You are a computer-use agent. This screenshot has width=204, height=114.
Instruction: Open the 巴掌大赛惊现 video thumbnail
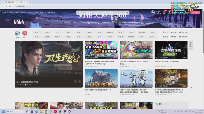pyautogui.click(x=171, y=50)
